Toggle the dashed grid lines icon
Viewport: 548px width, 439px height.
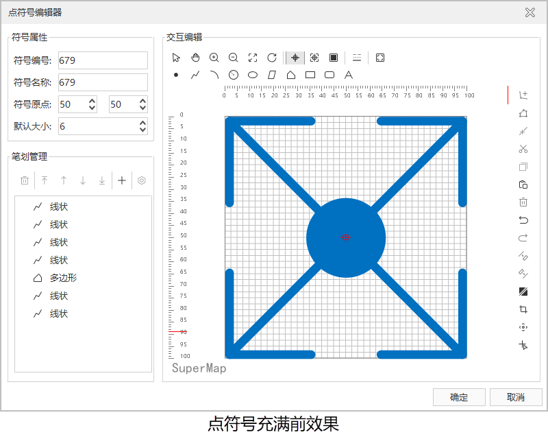pos(357,58)
